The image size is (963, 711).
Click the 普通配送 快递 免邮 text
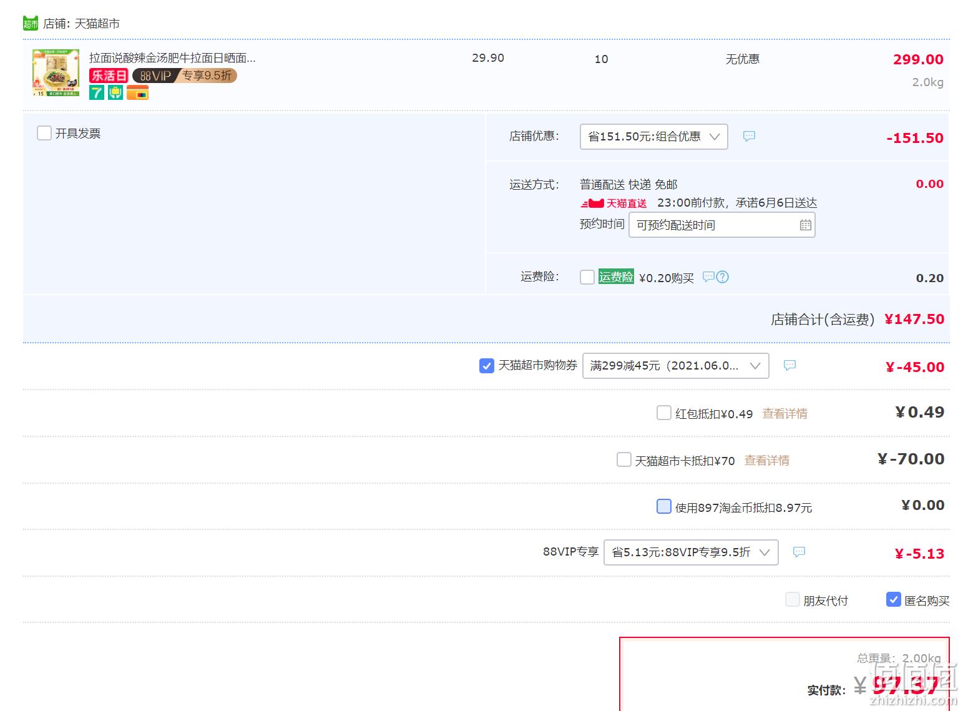pyautogui.click(x=628, y=185)
